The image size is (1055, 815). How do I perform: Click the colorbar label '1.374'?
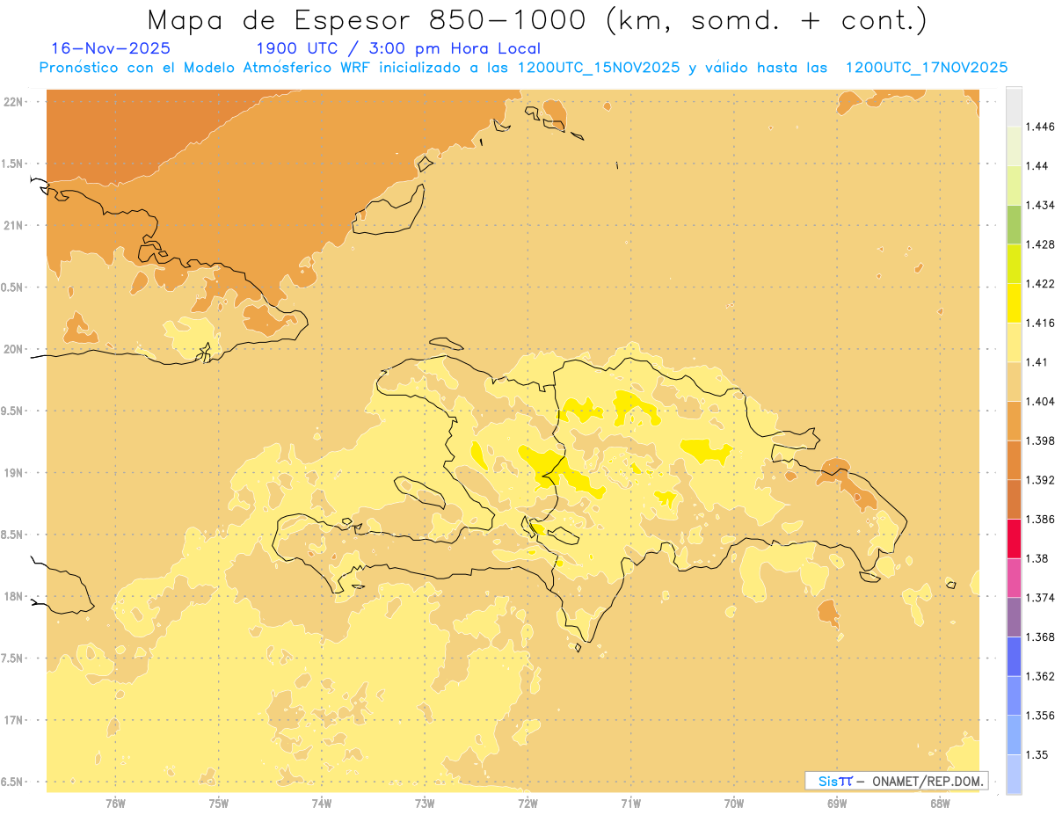tap(1042, 597)
